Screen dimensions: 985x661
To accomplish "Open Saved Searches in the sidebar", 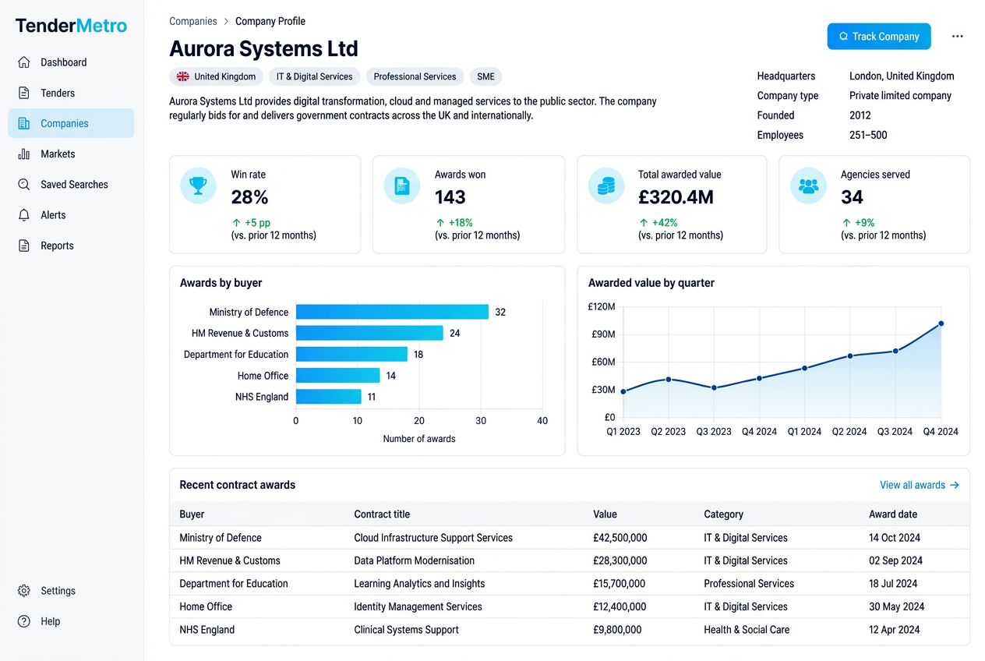I will [x=71, y=185].
